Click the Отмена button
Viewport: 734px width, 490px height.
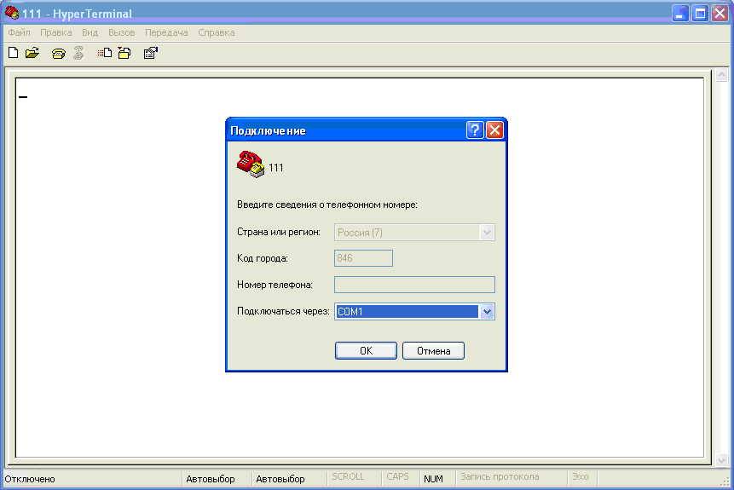433,350
